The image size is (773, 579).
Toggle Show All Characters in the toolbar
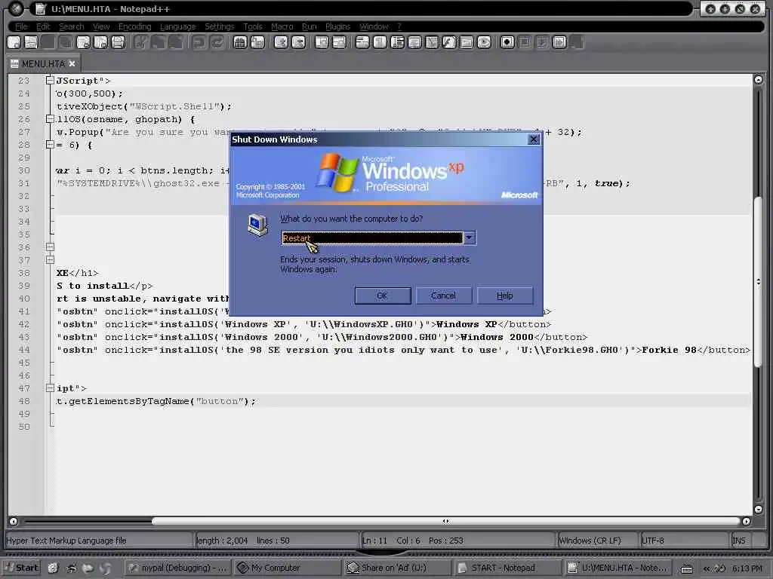380,42
